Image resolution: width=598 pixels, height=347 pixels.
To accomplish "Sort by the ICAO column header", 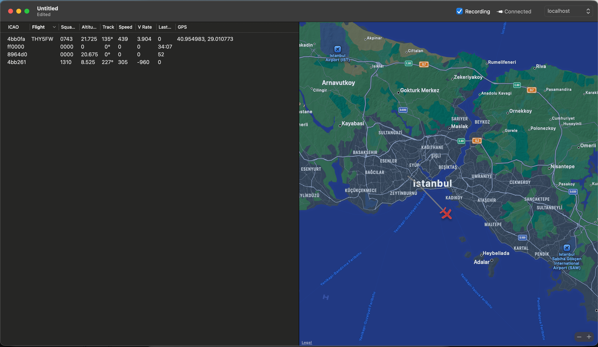I will pyautogui.click(x=13, y=27).
